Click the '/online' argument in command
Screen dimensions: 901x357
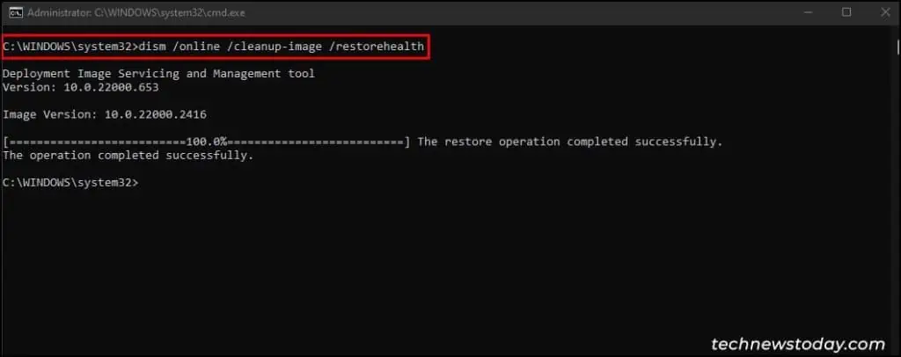point(196,47)
